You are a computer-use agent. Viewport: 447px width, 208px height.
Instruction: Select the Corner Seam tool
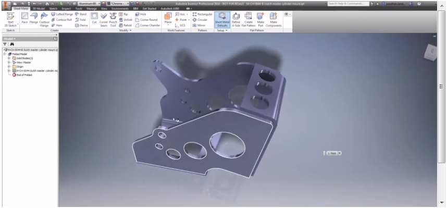click(104, 19)
